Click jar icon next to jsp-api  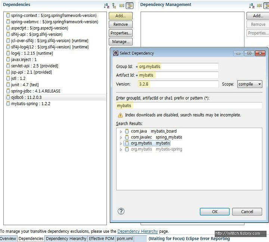pyautogui.click(x=8, y=72)
